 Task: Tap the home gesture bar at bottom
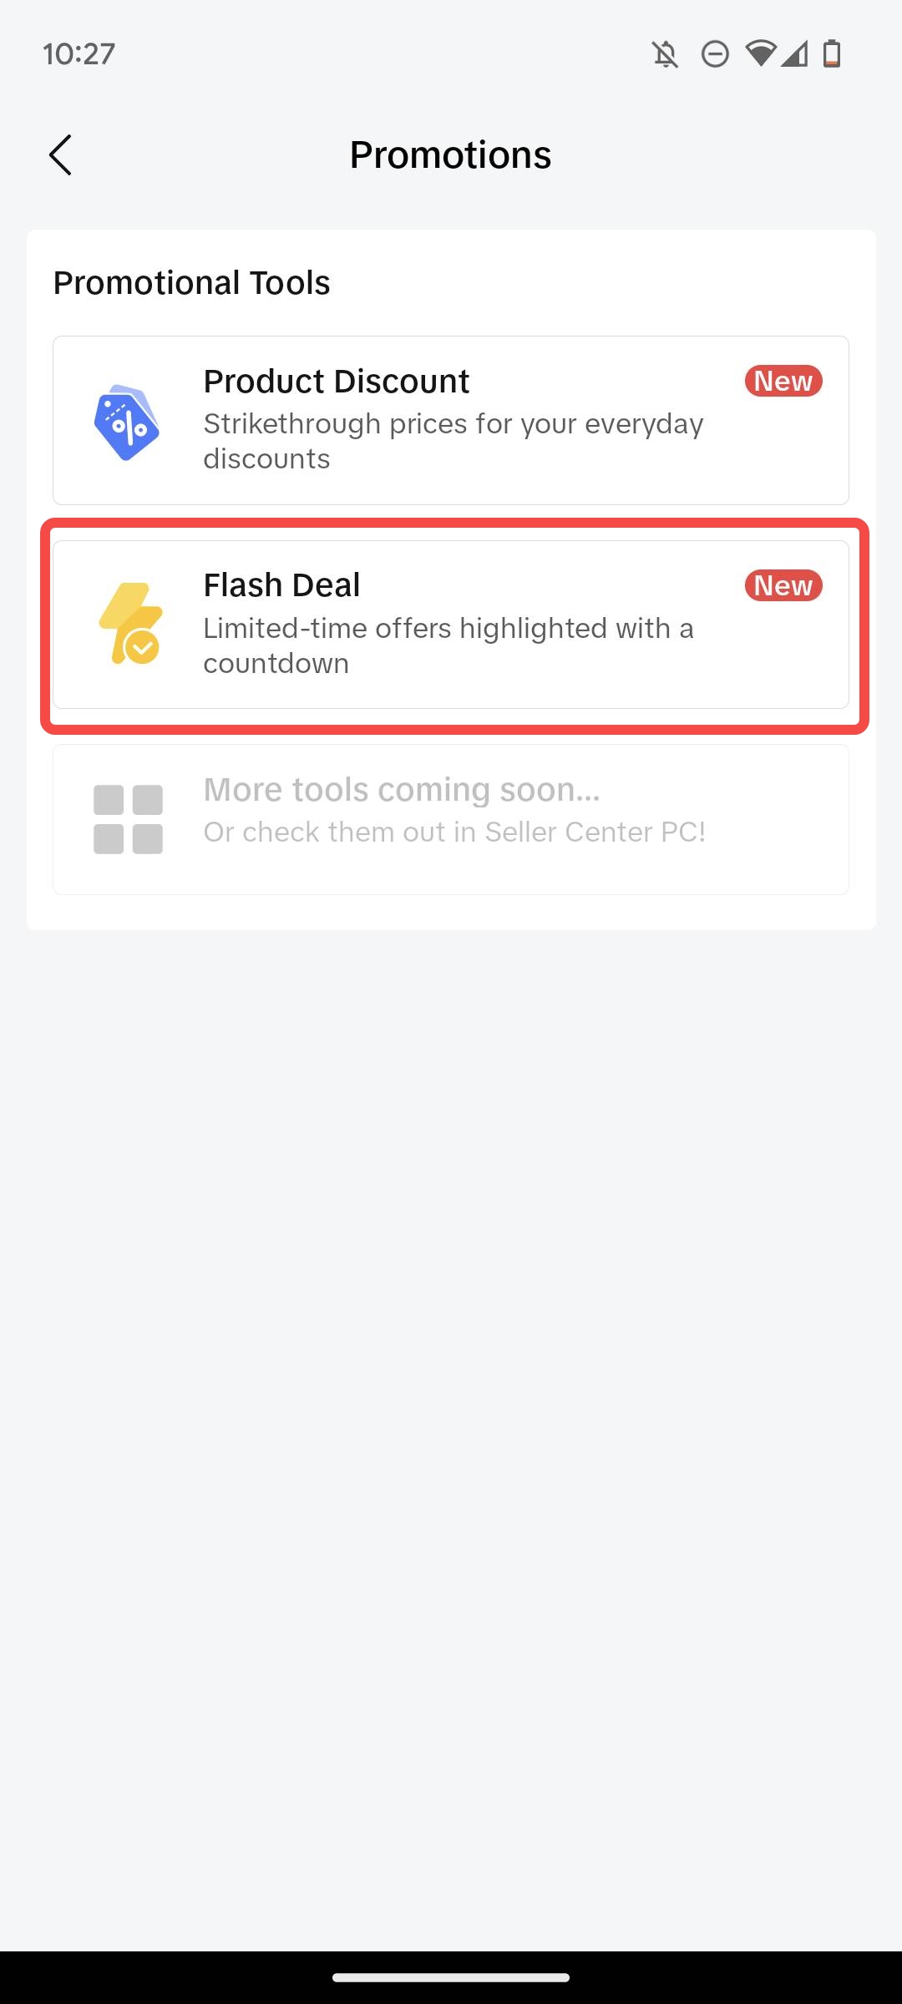pos(451,1977)
